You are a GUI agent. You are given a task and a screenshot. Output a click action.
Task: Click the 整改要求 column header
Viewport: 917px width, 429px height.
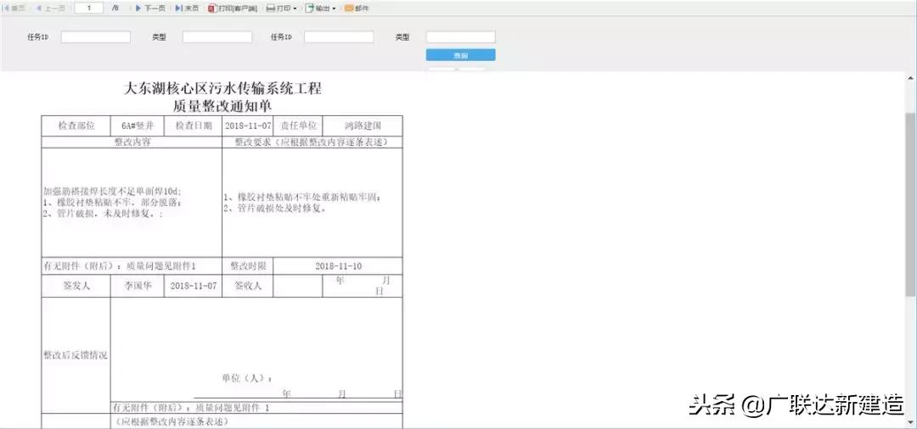pos(312,142)
